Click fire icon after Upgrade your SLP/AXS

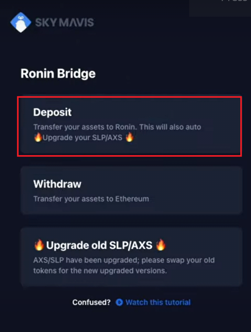coord(130,137)
